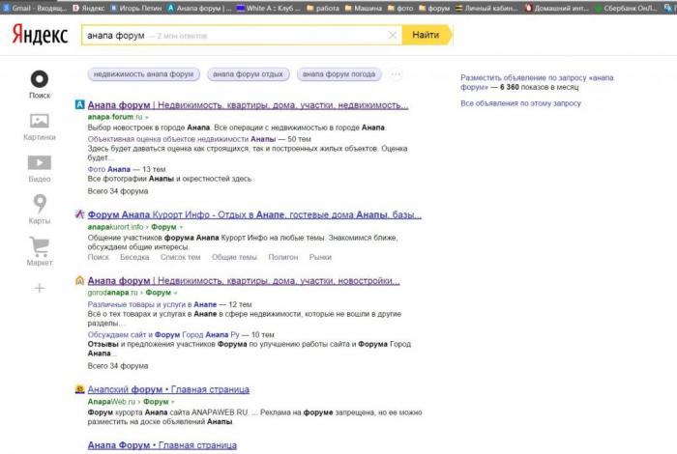This screenshot has height=454, width=677.
Task: Show more suggestions via ellipsis
Action: 396,74
